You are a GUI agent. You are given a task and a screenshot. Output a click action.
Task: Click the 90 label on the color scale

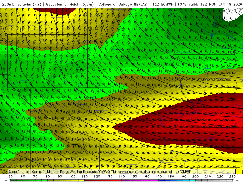click(60, 177)
